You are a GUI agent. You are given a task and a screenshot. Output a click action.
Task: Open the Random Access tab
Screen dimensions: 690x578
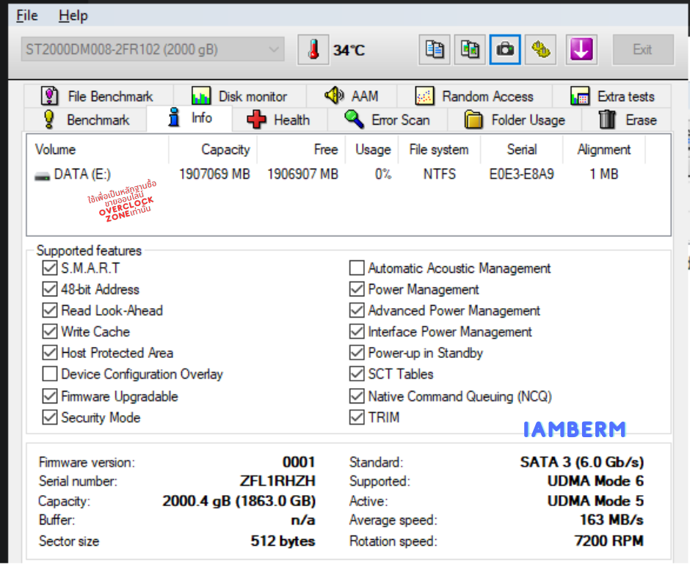[x=474, y=96]
